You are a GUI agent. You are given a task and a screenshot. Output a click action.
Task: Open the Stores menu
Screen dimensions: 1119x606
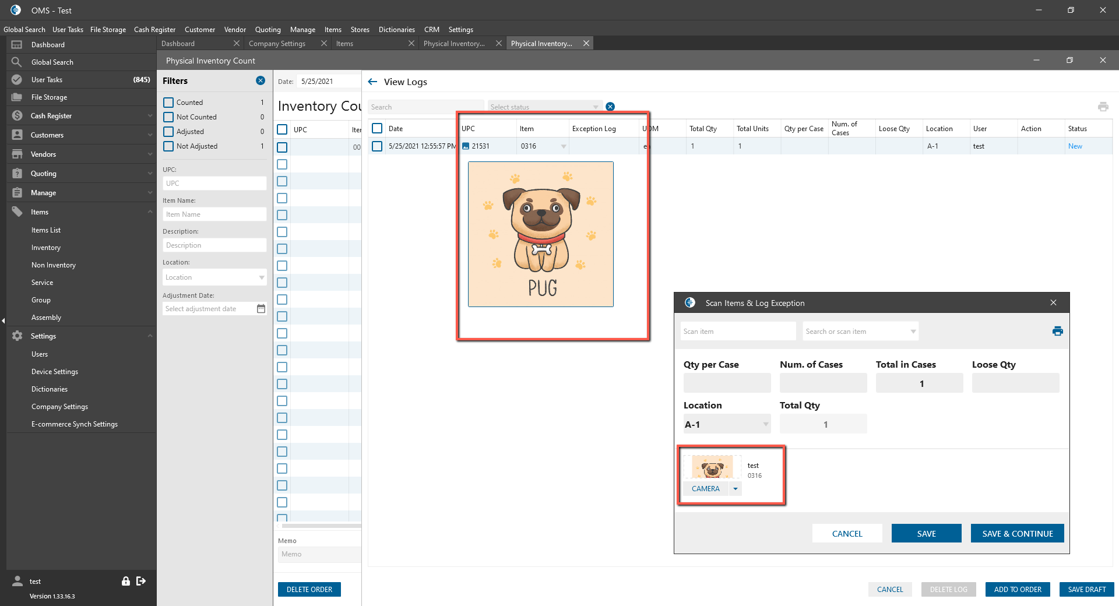point(360,30)
